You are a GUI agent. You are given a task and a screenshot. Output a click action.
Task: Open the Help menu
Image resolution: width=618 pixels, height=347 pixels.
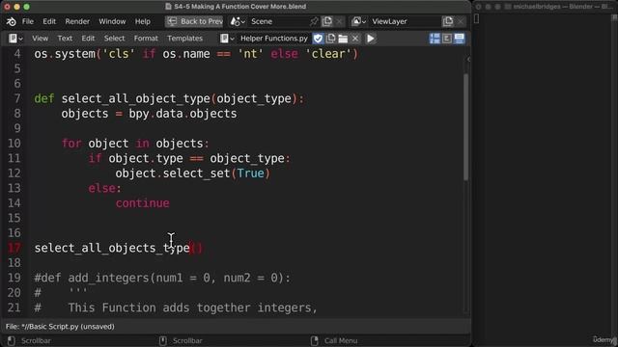(142, 21)
